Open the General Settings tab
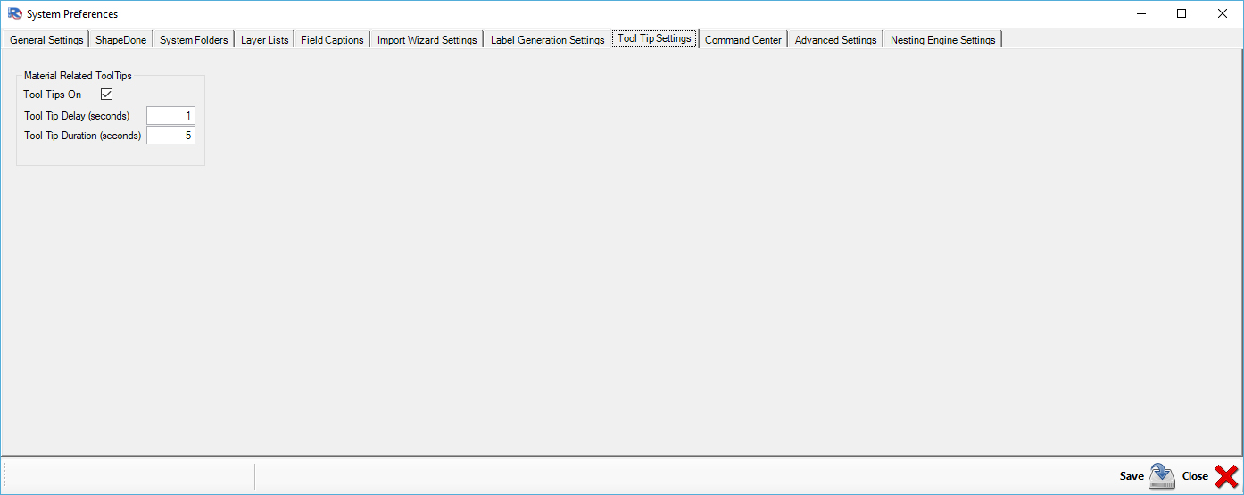Image resolution: width=1244 pixels, height=495 pixels. [46, 40]
